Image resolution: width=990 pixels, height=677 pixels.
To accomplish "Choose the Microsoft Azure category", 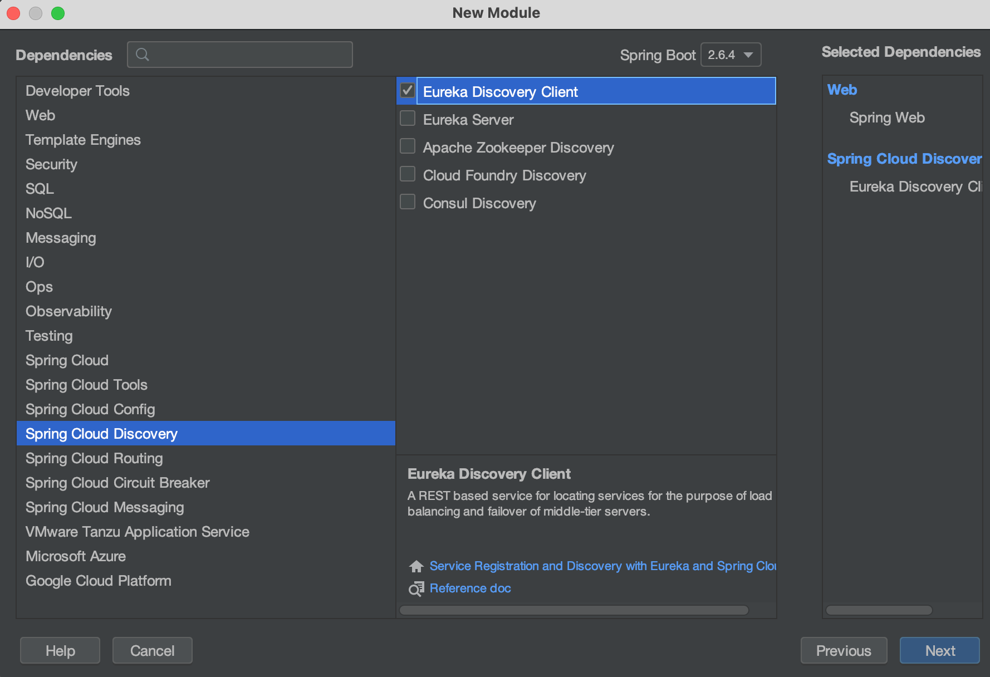I will pos(206,556).
